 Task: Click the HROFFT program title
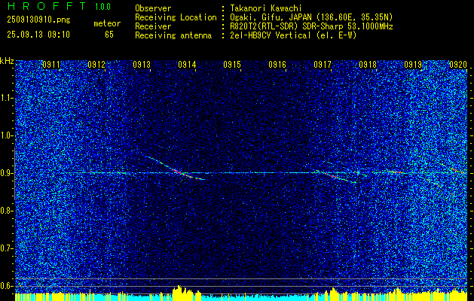[47, 6]
